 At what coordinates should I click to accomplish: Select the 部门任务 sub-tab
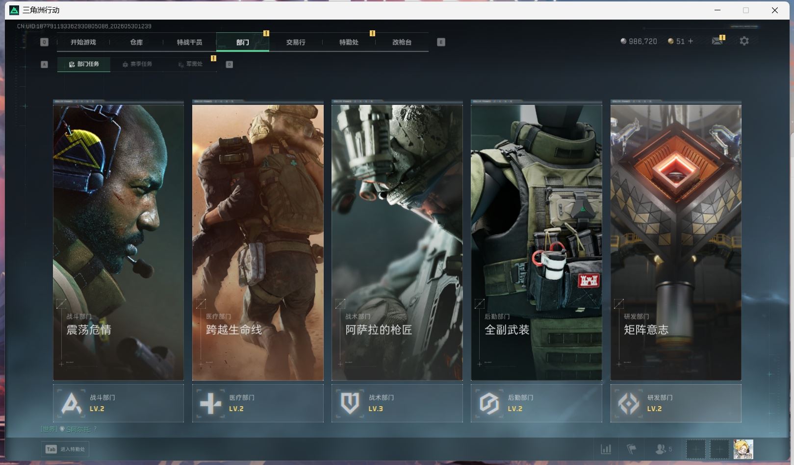pos(84,64)
